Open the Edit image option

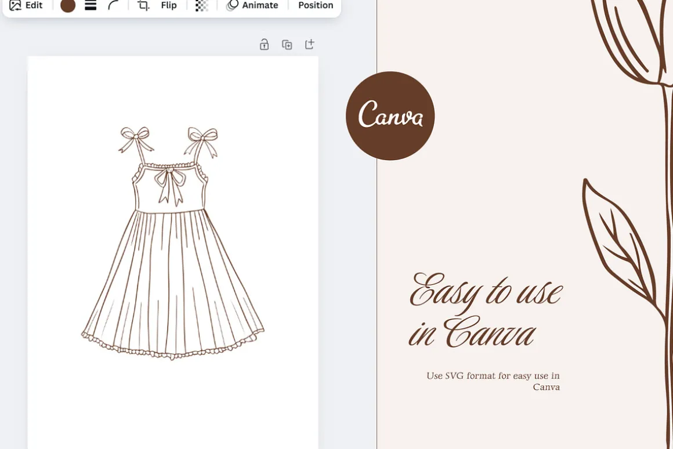(x=26, y=5)
